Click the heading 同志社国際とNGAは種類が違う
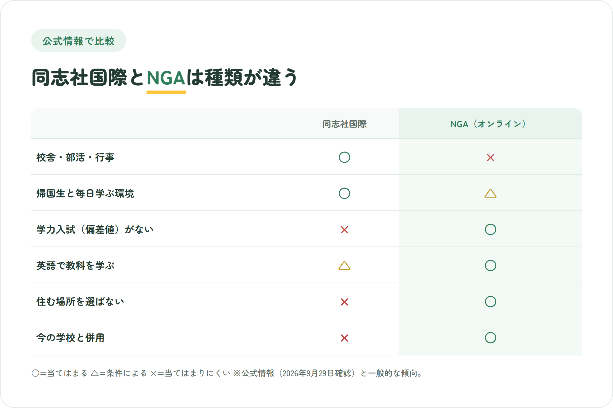Screen dimensions: 613x408 [165, 77]
